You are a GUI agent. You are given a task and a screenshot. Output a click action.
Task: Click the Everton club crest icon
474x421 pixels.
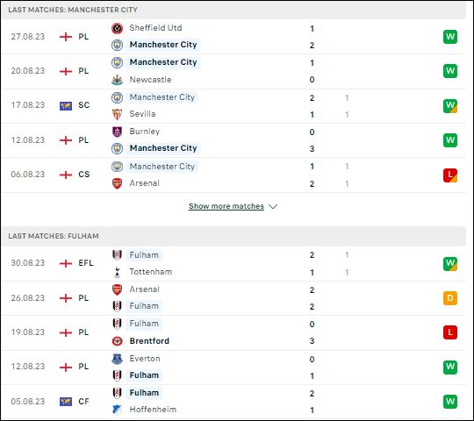(x=117, y=359)
